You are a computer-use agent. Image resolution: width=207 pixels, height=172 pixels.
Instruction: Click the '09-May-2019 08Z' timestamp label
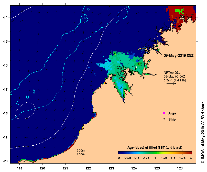point(179,56)
